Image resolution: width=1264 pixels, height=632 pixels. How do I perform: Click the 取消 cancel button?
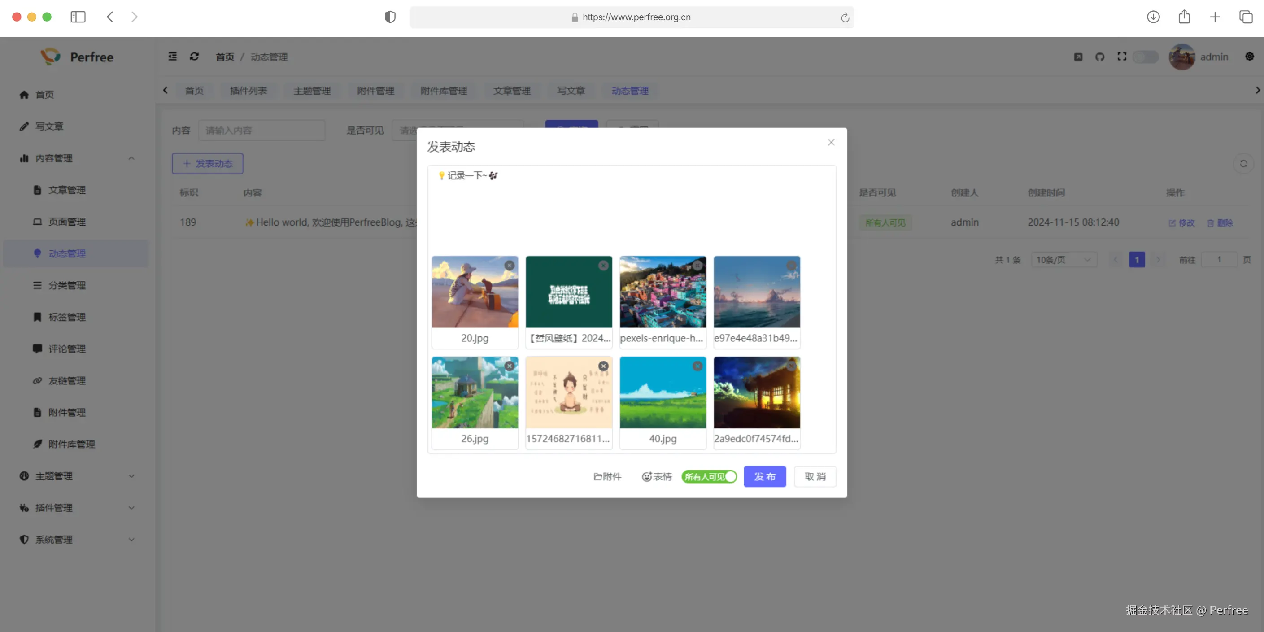[815, 476]
